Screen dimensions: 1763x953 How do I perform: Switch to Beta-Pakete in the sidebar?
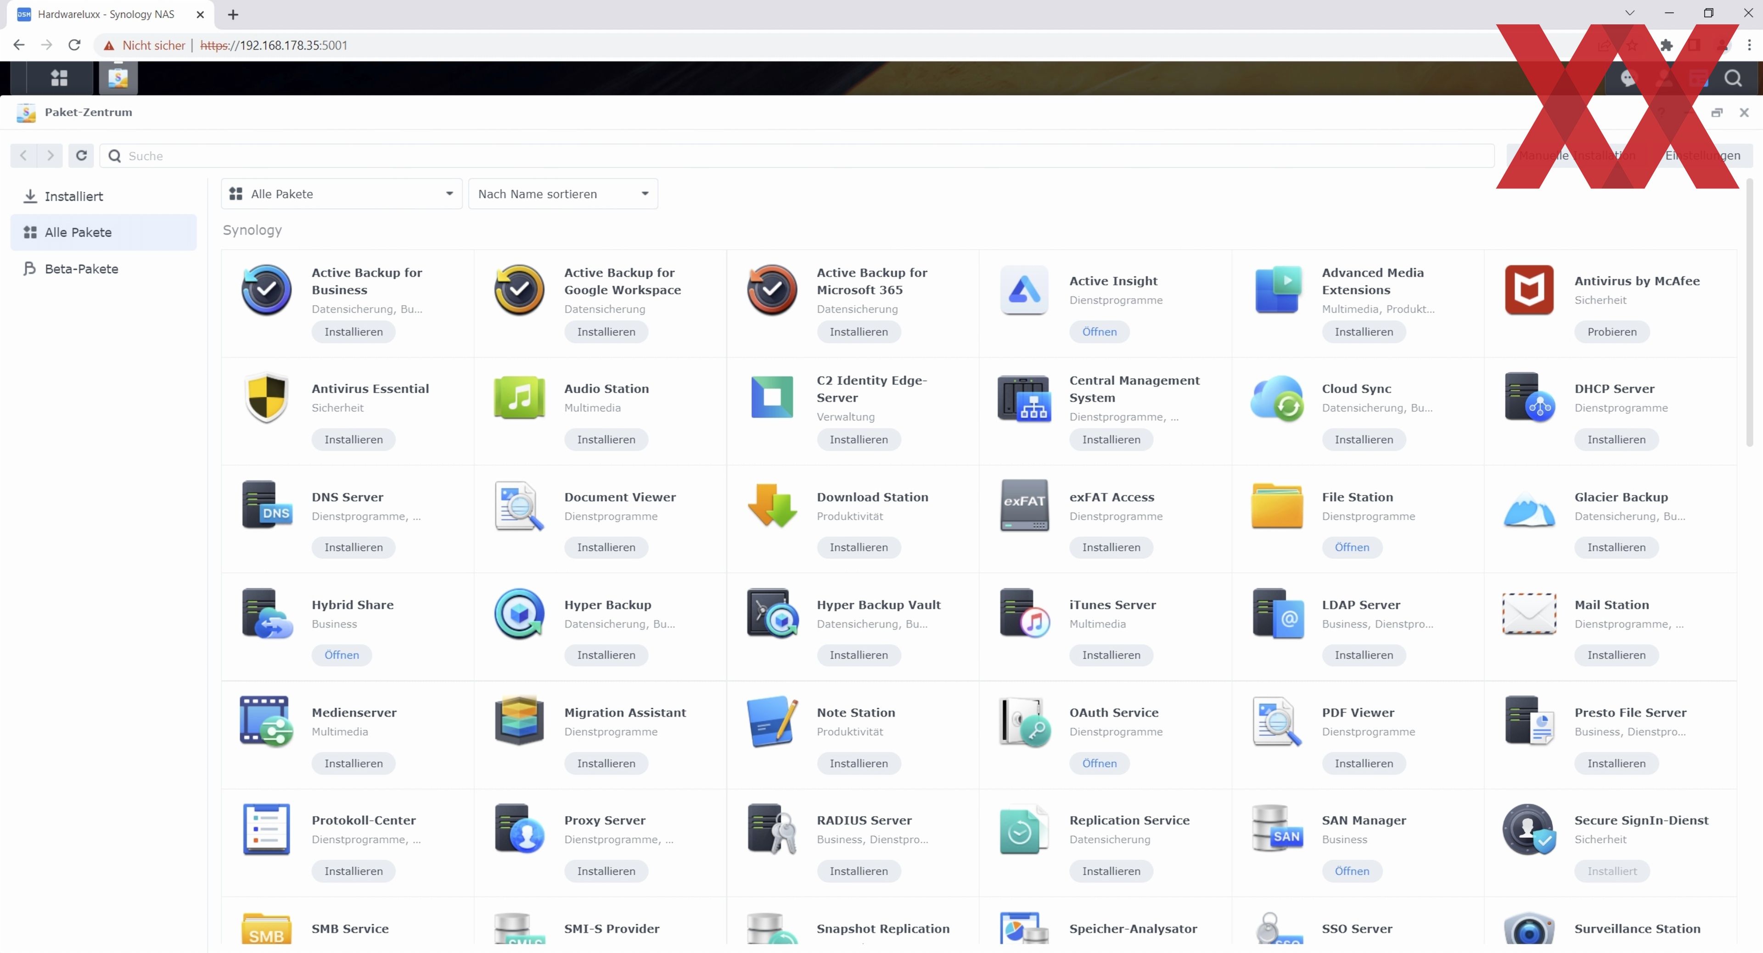tap(103, 269)
